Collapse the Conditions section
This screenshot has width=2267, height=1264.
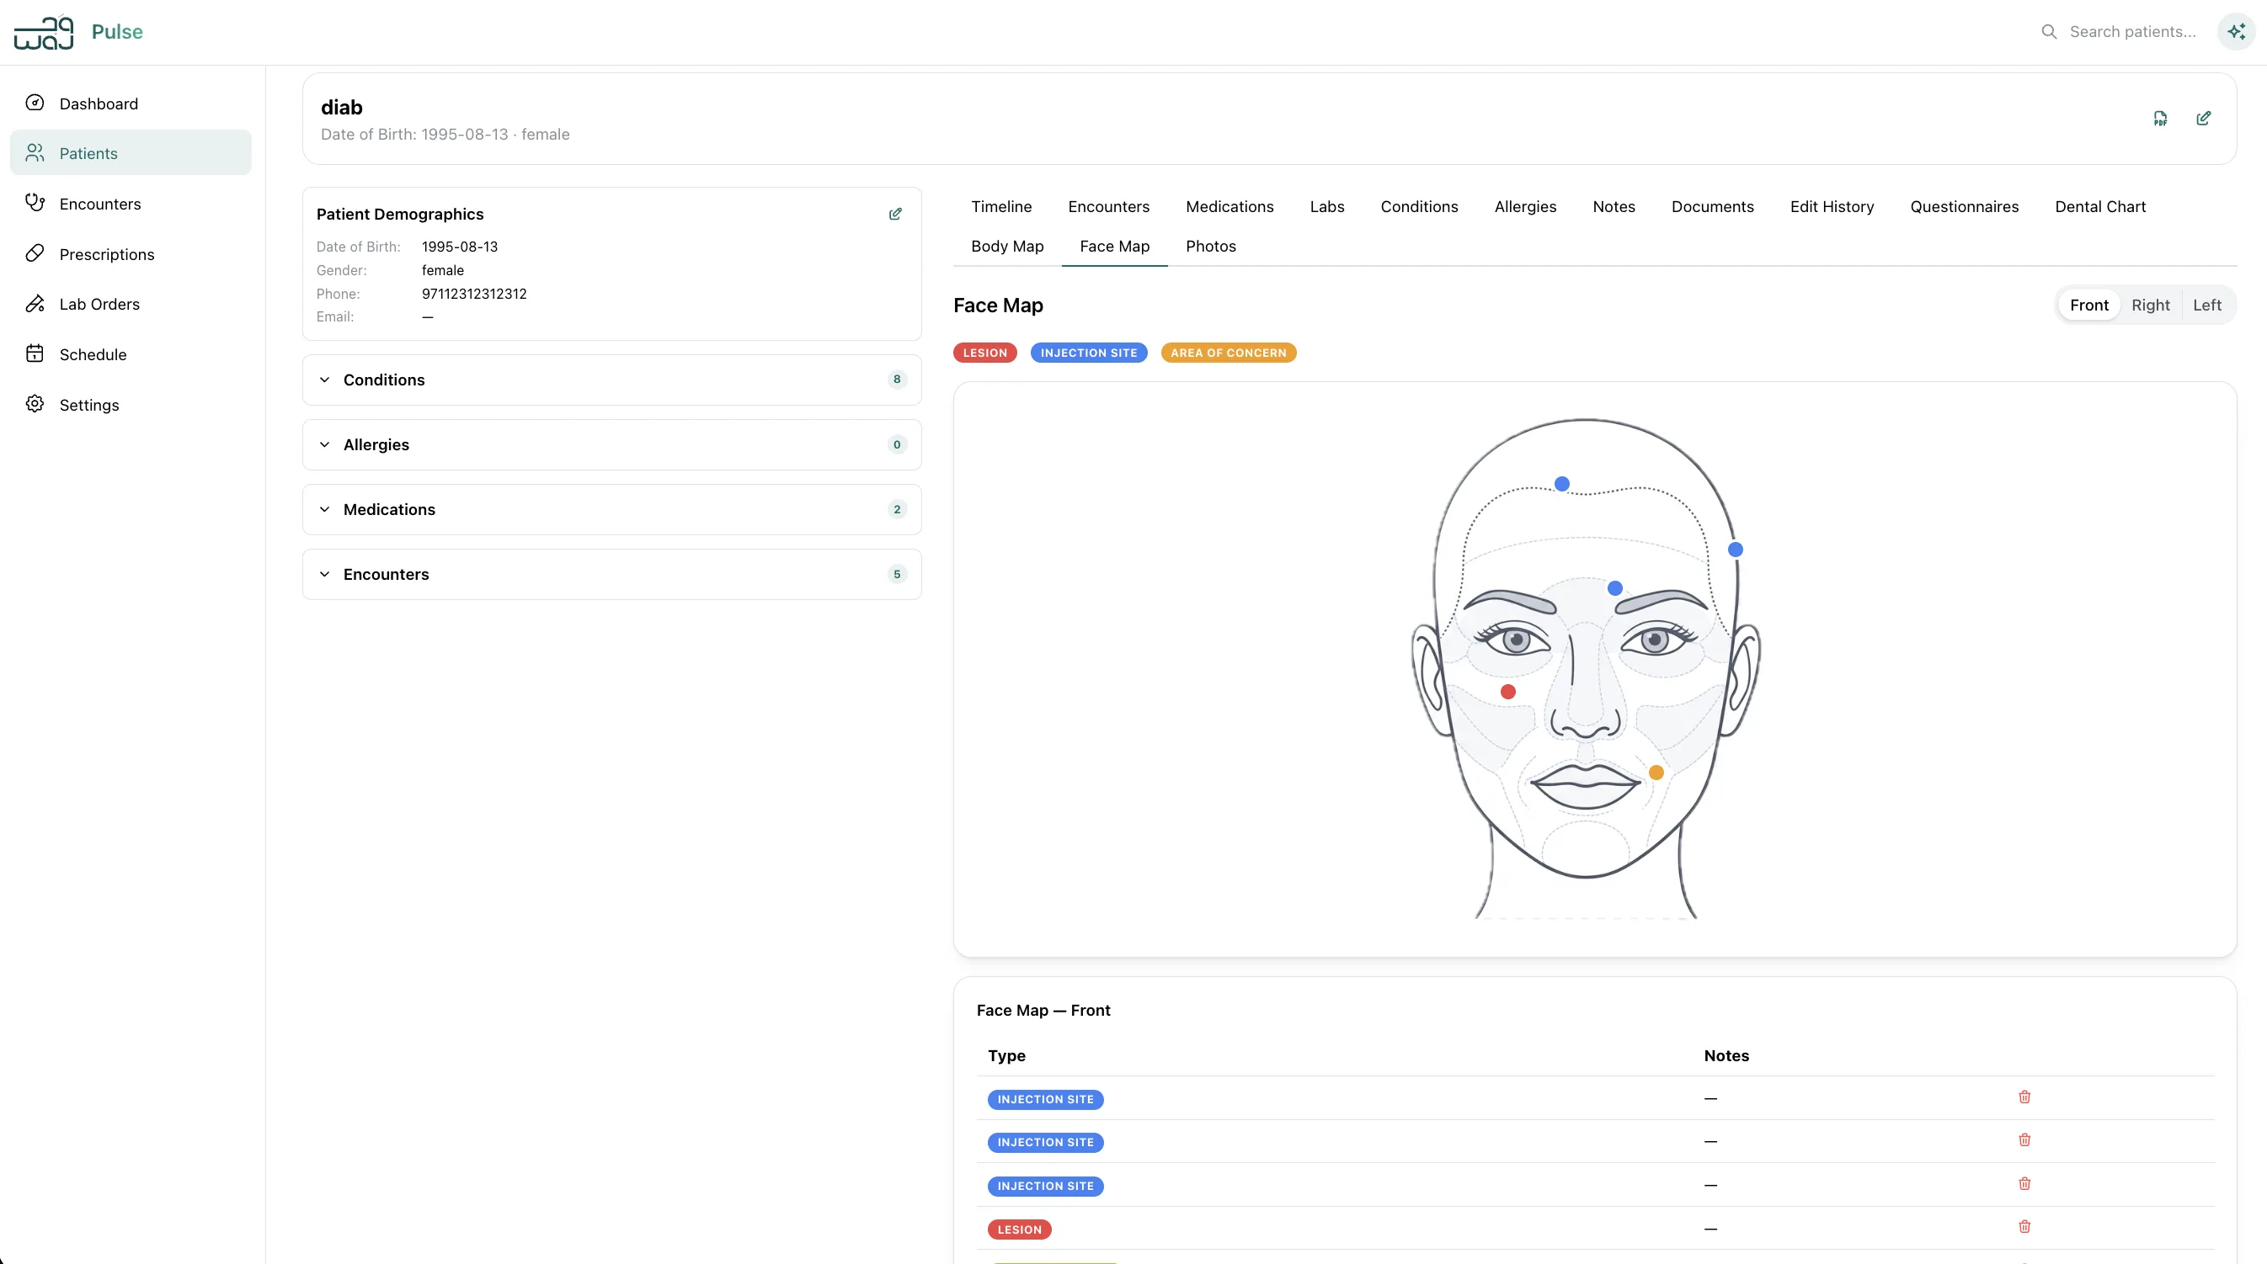pos(325,380)
